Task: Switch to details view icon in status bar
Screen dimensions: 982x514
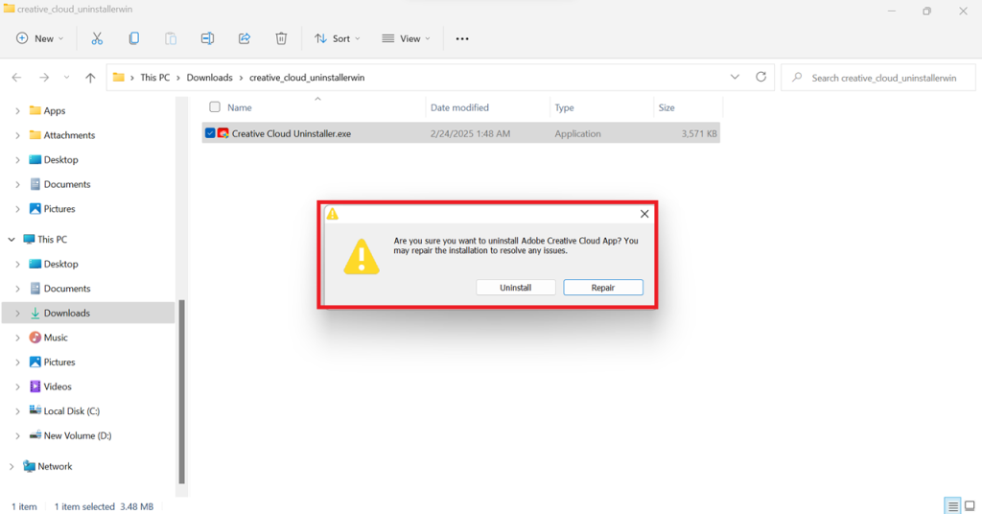Action: [952, 506]
